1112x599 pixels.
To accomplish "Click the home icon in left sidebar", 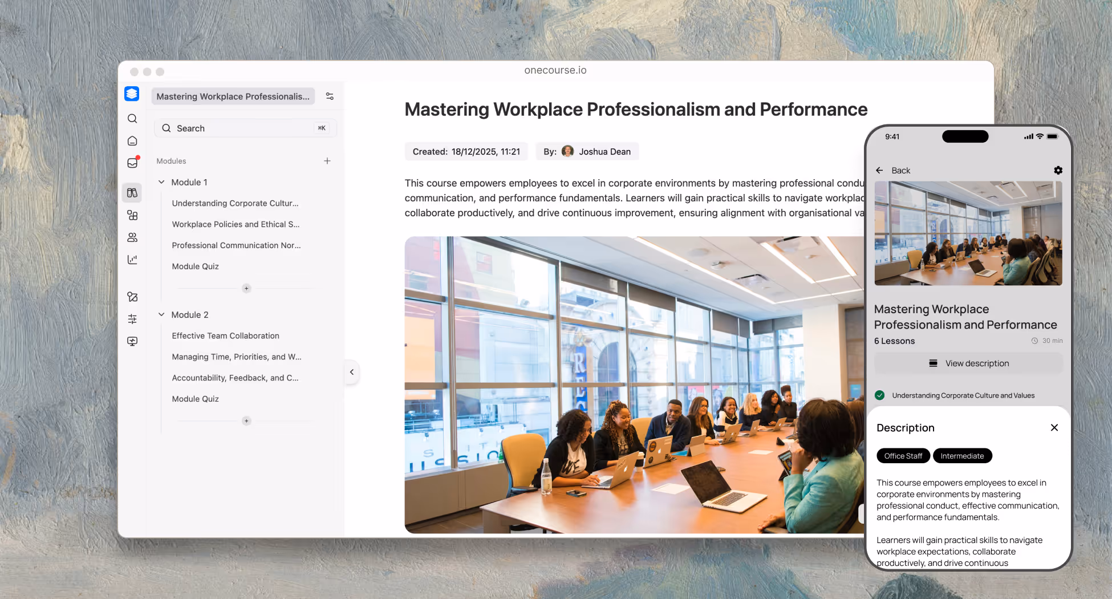I will click(x=132, y=141).
